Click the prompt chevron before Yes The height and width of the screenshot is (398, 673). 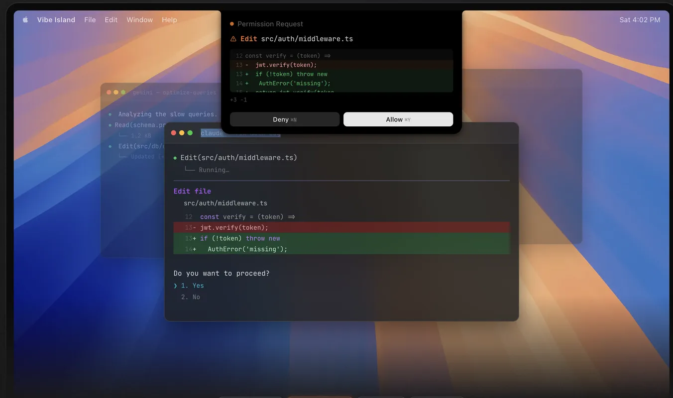click(176, 286)
